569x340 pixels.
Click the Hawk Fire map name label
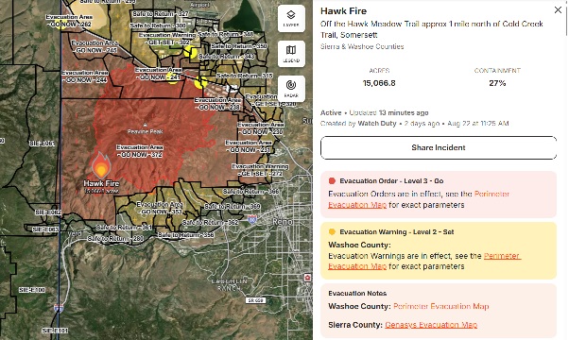(x=101, y=183)
